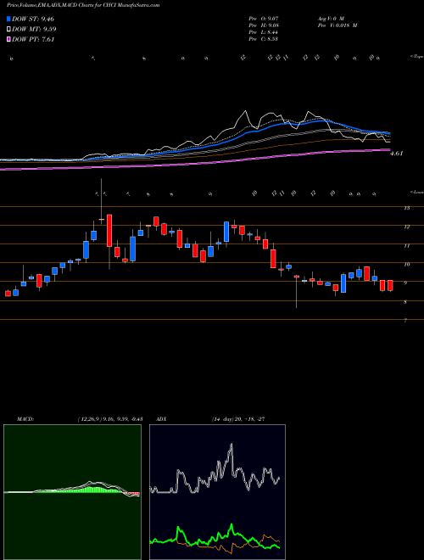Click the 'Avg V: 0 M' volume text
Screen dimensions: 424x560
(330, 19)
